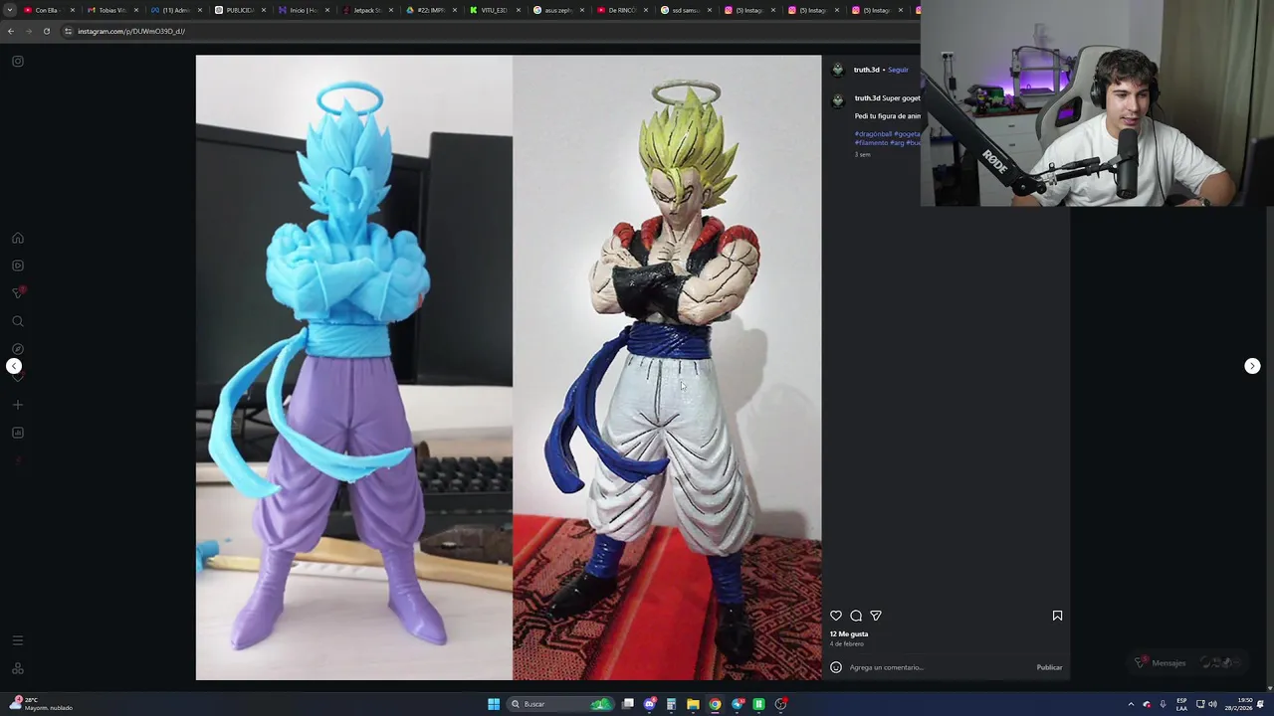Click the comment bubble icon
1274x716 pixels.
(x=856, y=616)
